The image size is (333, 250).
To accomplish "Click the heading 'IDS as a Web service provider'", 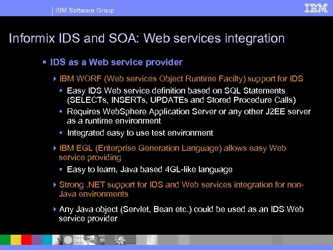I will click(x=117, y=62).
